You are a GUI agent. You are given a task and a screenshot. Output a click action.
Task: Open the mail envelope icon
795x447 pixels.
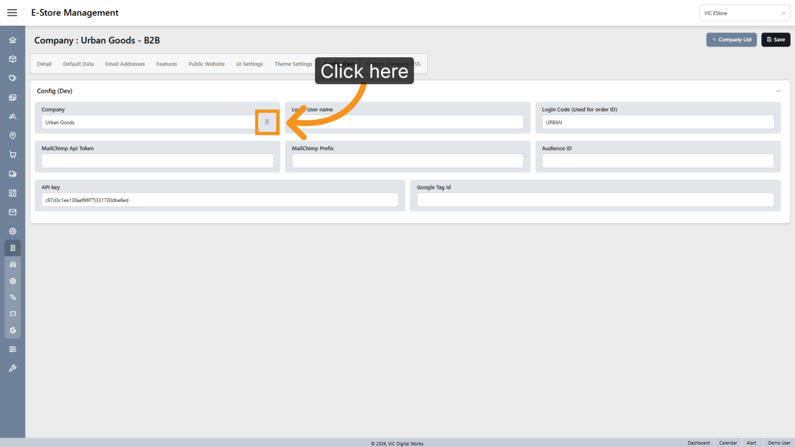(13, 212)
